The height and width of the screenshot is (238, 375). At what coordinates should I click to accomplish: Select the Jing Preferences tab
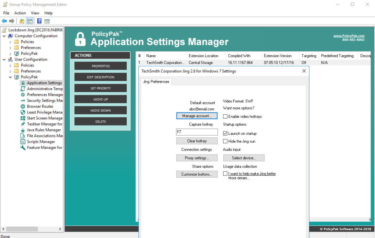pyautogui.click(x=156, y=82)
